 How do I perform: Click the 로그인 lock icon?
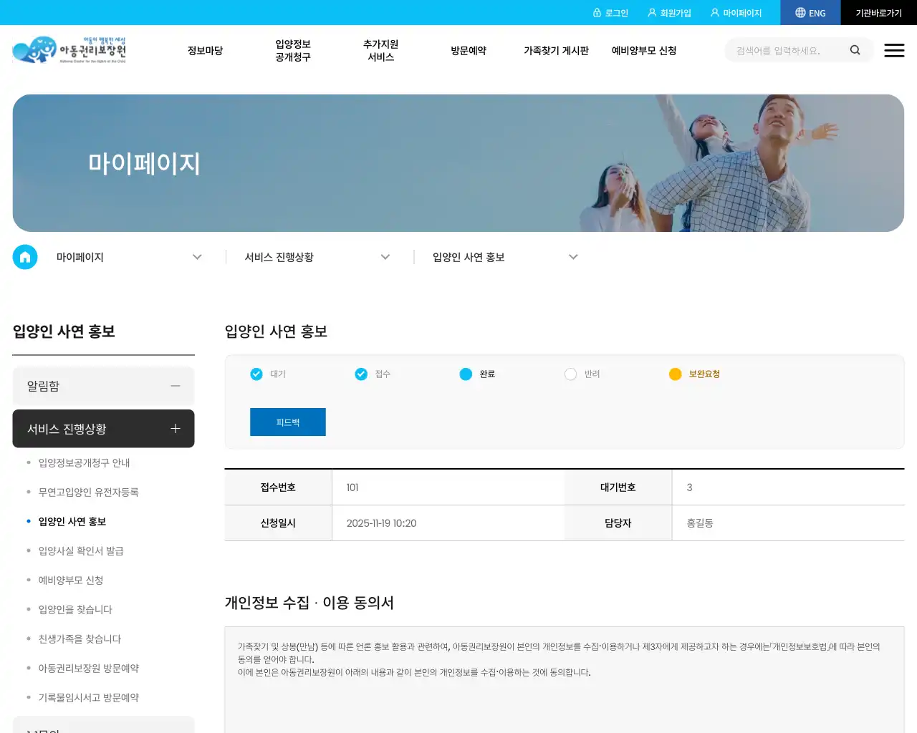click(598, 12)
